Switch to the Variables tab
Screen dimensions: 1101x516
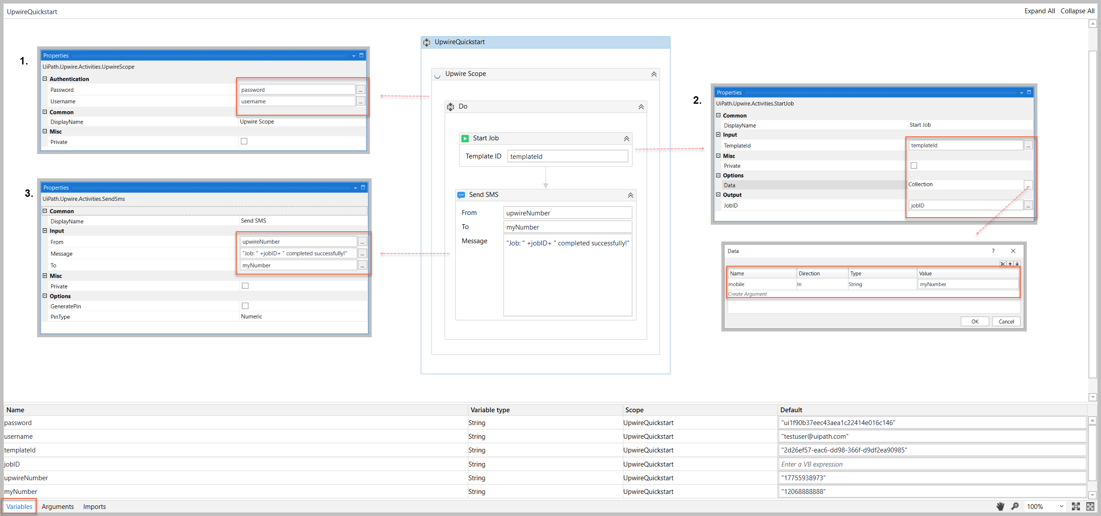coord(19,506)
